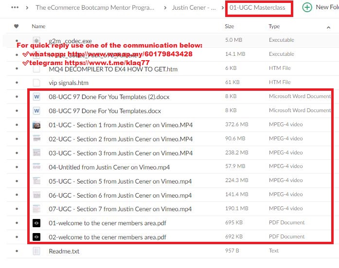The width and height of the screenshot is (339, 268).
Task: Open 06-UGC - Section 6 Vimeo.mp4
Action: [120, 195]
